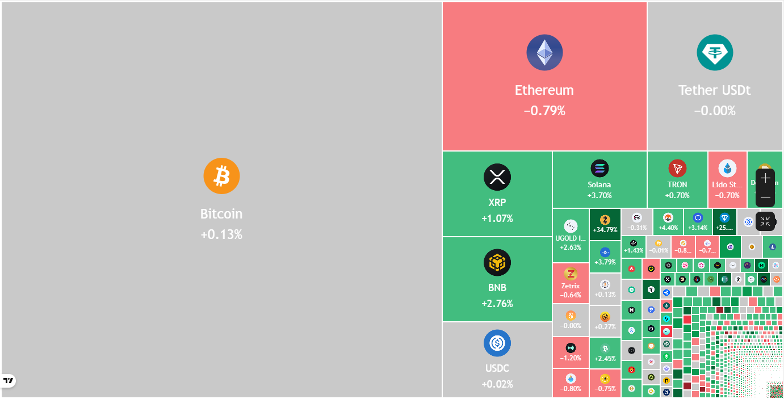Click the BNB logo icon
This screenshot has width=784, height=399.
pos(497,262)
